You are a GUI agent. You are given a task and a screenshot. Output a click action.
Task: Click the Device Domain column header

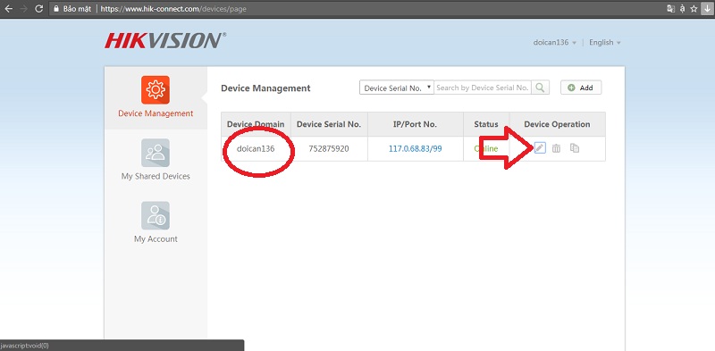(256, 124)
